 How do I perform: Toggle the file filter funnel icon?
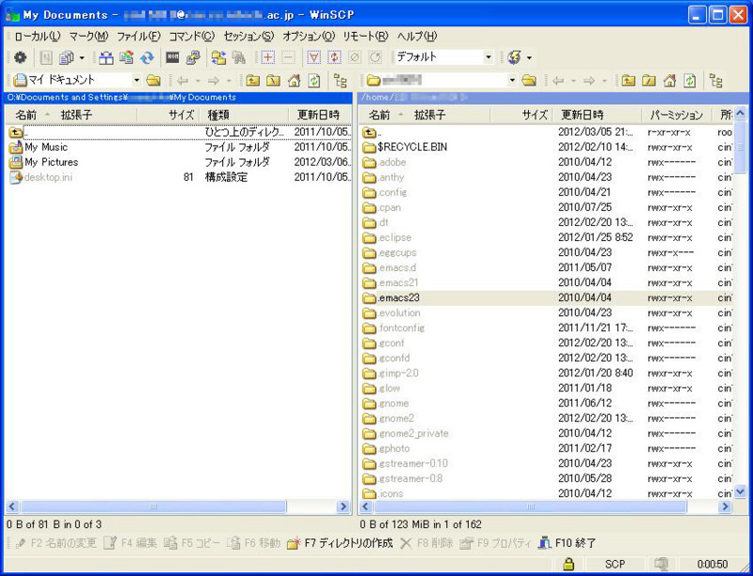[314, 57]
